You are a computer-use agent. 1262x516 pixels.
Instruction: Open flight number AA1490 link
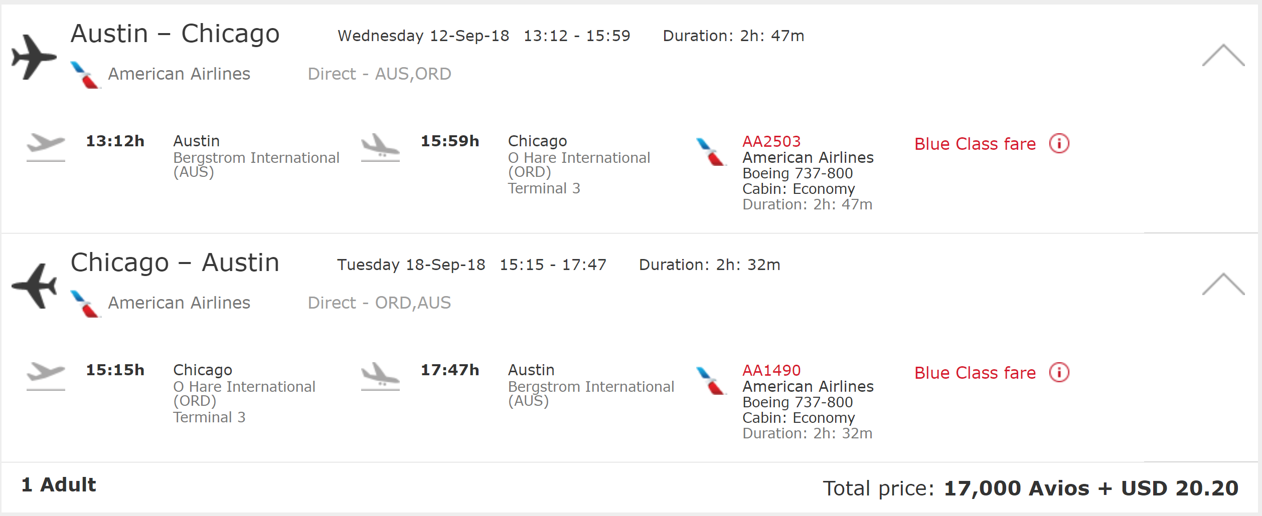pos(771,370)
